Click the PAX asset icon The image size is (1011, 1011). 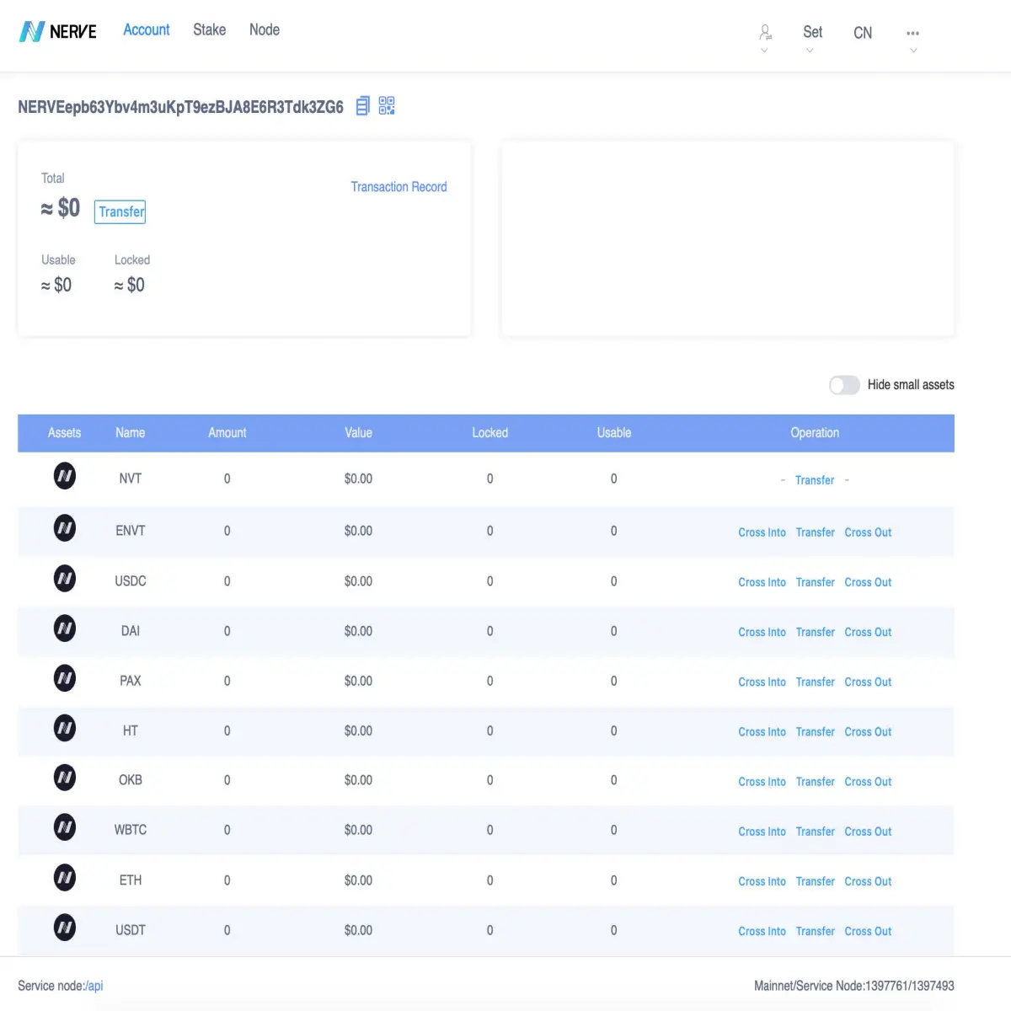coord(65,678)
